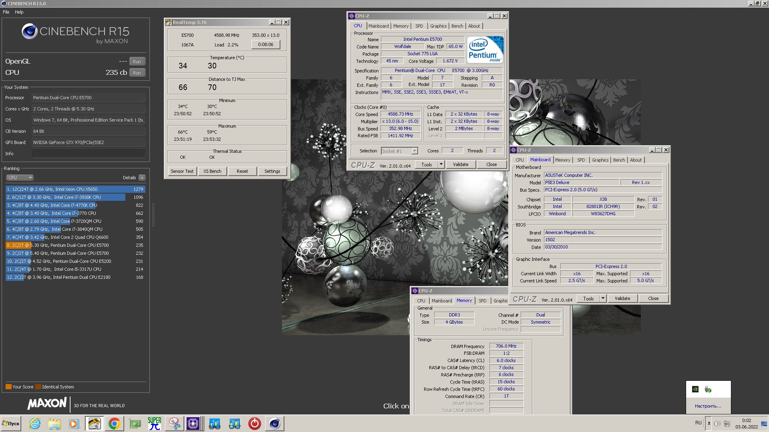Image resolution: width=769 pixels, height=432 pixels.
Task: Open Graphics tab in top CPU-Z window
Action: pyautogui.click(x=438, y=26)
